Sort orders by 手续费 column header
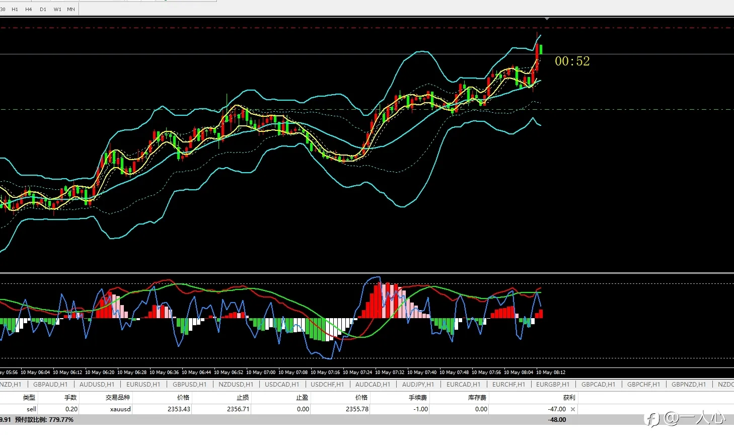 pyautogui.click(x=418, y=398)
